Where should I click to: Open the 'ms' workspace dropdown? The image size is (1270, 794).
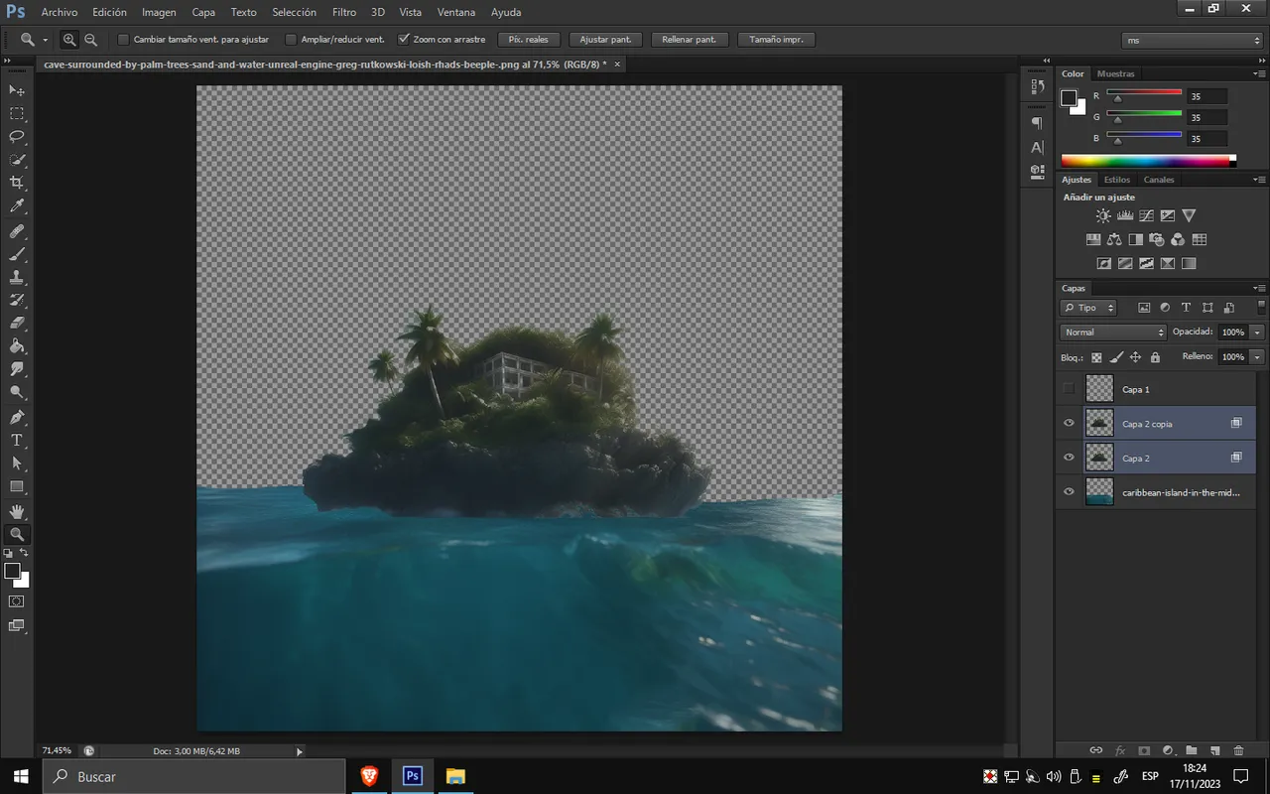coord(1192,41)
